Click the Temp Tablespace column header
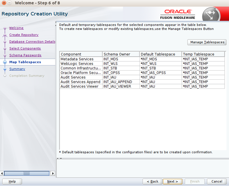This screenshot has width=229, height=186. (203, 54)
